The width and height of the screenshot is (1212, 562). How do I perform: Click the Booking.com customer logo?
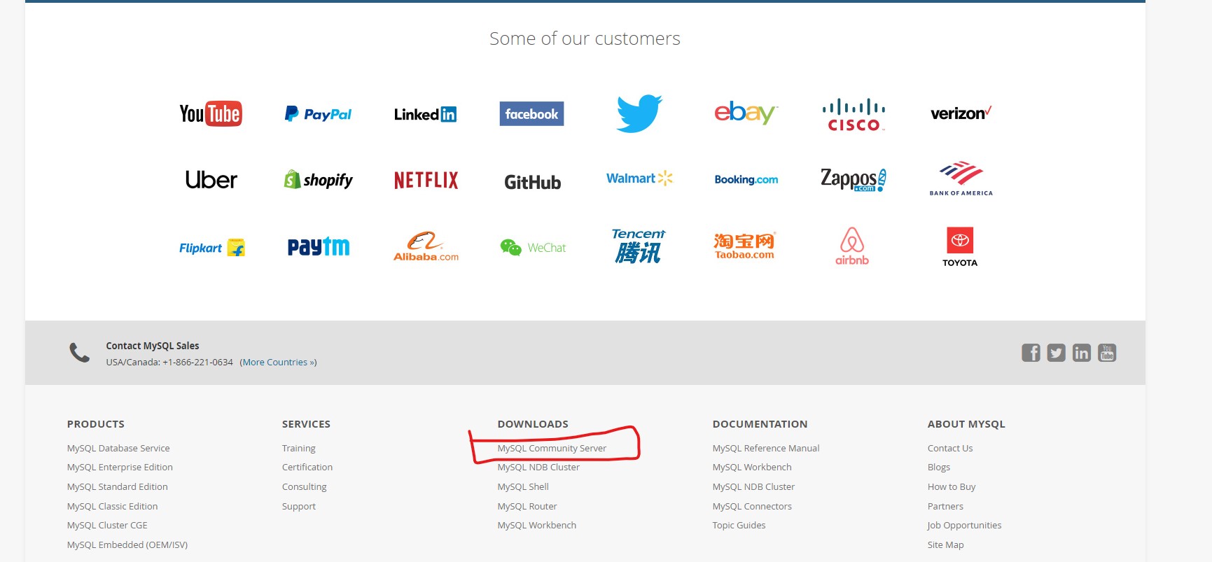tap(746, 179)
